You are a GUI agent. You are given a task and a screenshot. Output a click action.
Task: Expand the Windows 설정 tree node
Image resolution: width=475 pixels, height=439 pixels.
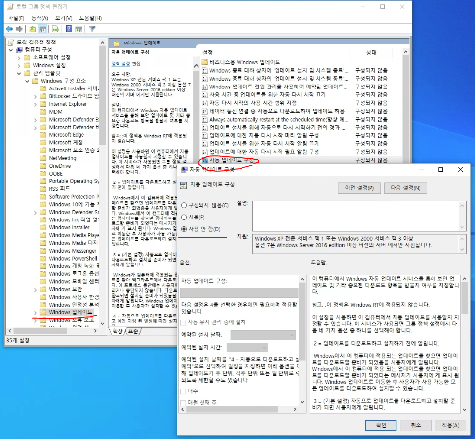[19, 66]
